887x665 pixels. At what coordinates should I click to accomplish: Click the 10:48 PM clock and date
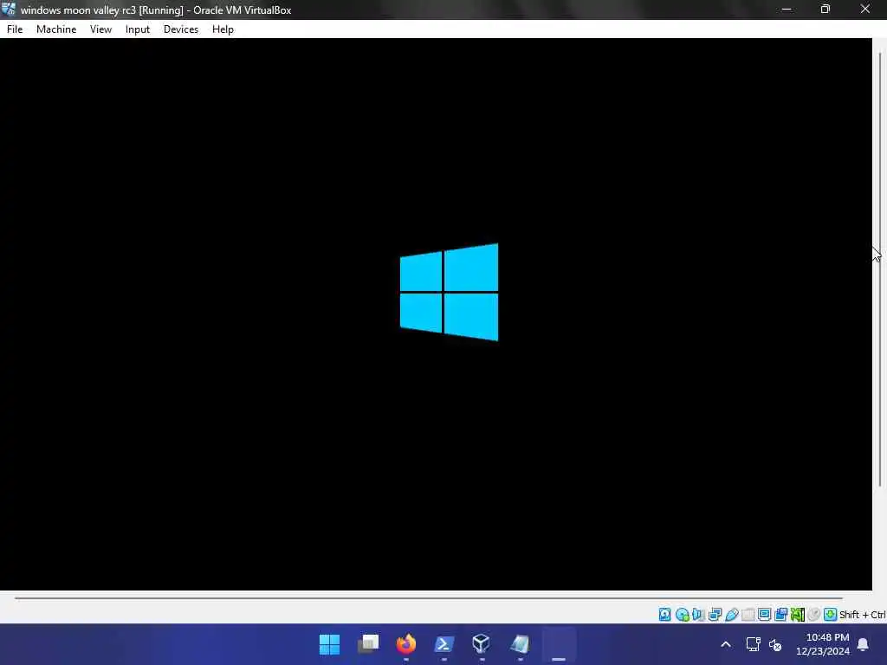[x=823, y=644]
